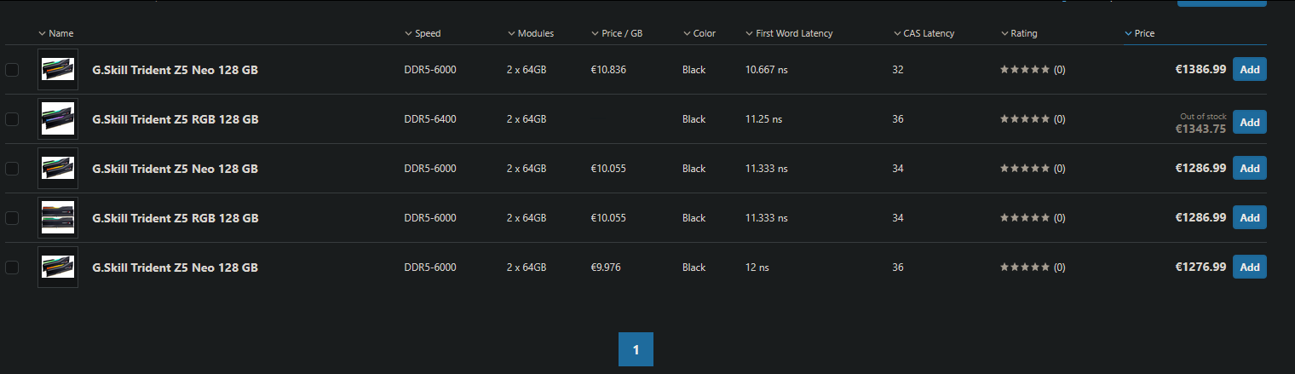The image size is (1295, 374).
Task: Open G.Skill Trident Z5 Neo link with CAS 32
Action: click(x=175, y=70)
